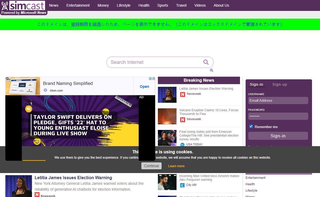Open the News menu

tap(54, 5)
